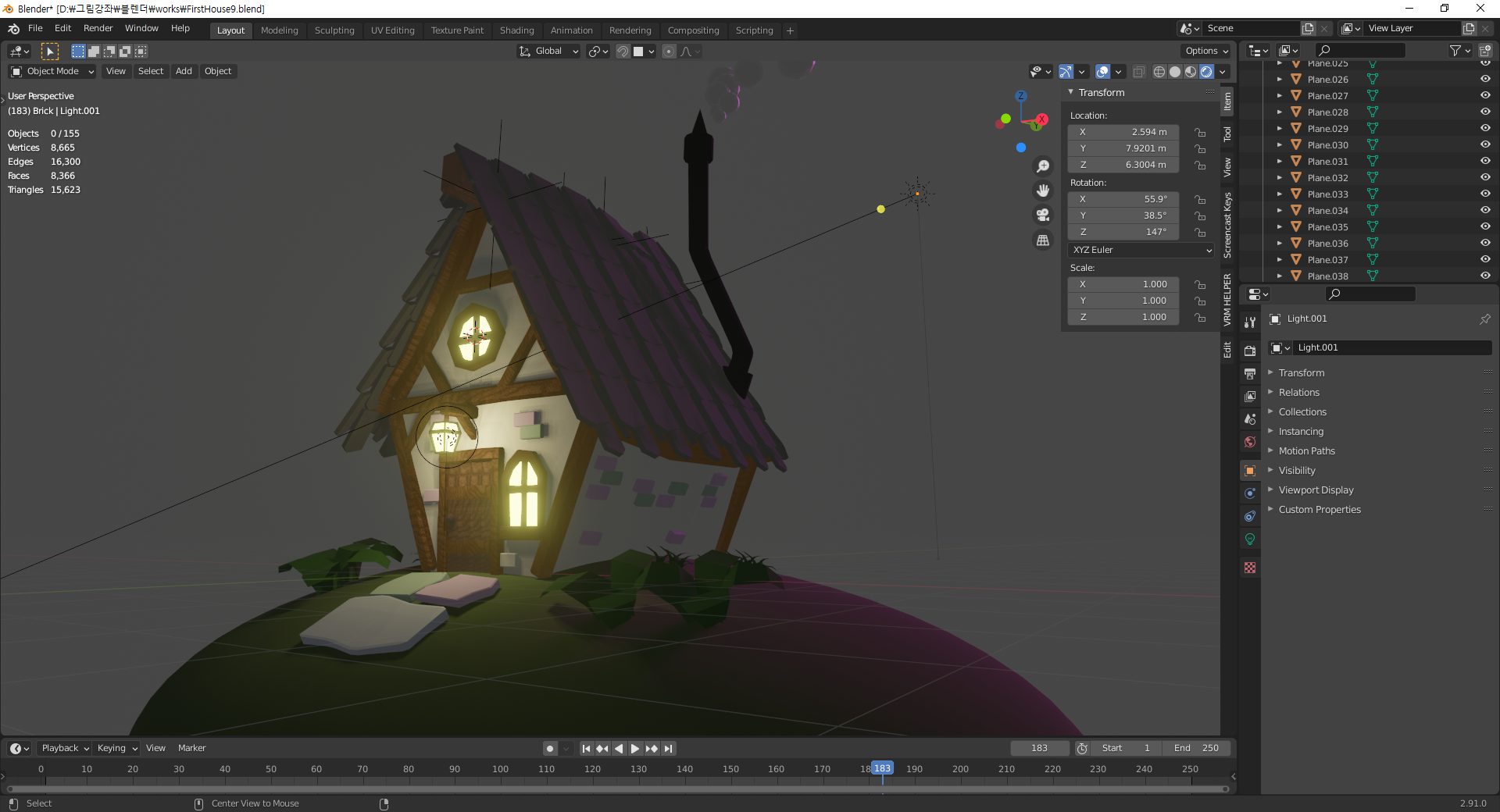Viewport: 1500px width, 812px height.
Task: Open the Global transform orientation dropdown
Action: 548,52
